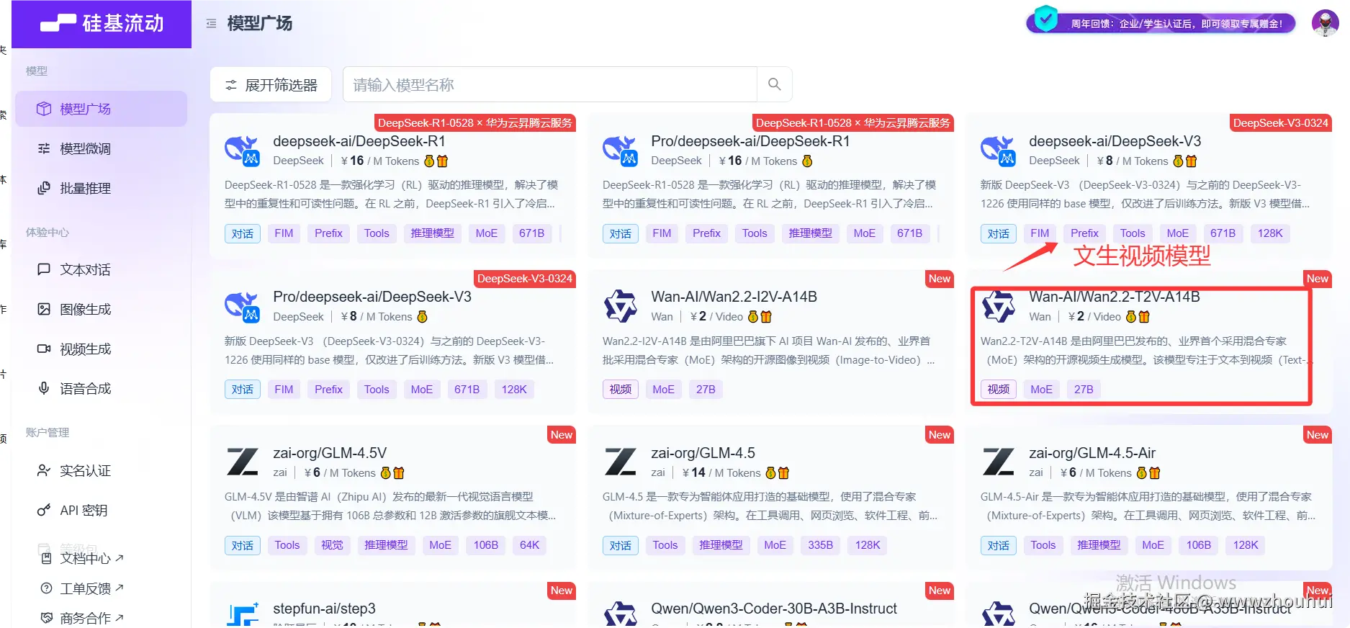
Task: Click the Wan logo on Wan2.2-I2V-A14B card
Action: coord(620,306)
